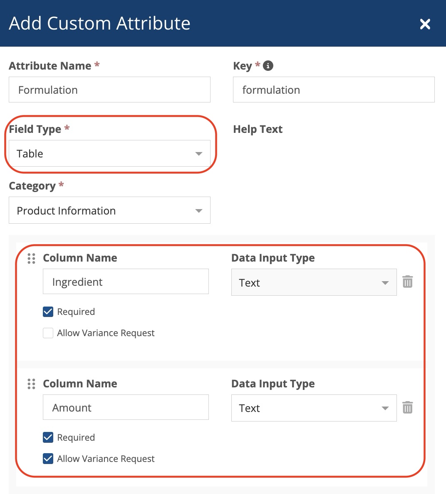Viewport: 446px width, 494px height.
Task: Uncheck Required for the Ingredient column
Action: [x=48, y=312]
